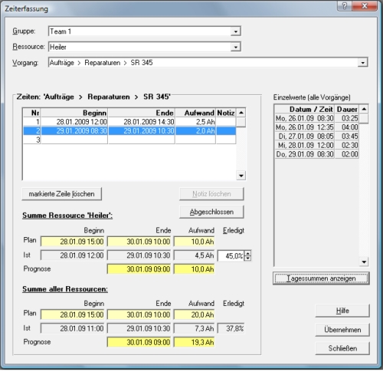
Task: Open Hilfe button
Action: pyautogui.click(x=342, y=311)
